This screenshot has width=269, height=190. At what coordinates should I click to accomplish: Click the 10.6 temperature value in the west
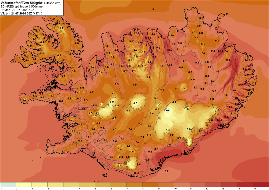pyautogui.click(x=84, y=109)
